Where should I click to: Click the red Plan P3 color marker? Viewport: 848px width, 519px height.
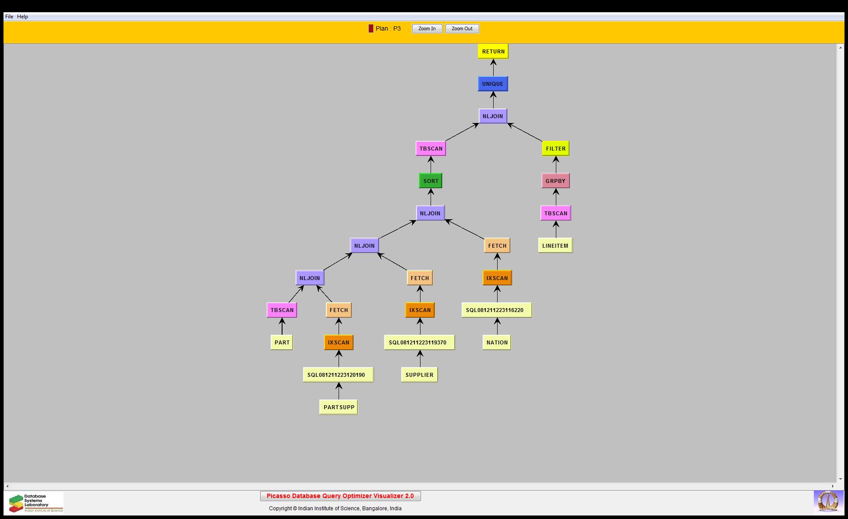click(x=371, y=28)
